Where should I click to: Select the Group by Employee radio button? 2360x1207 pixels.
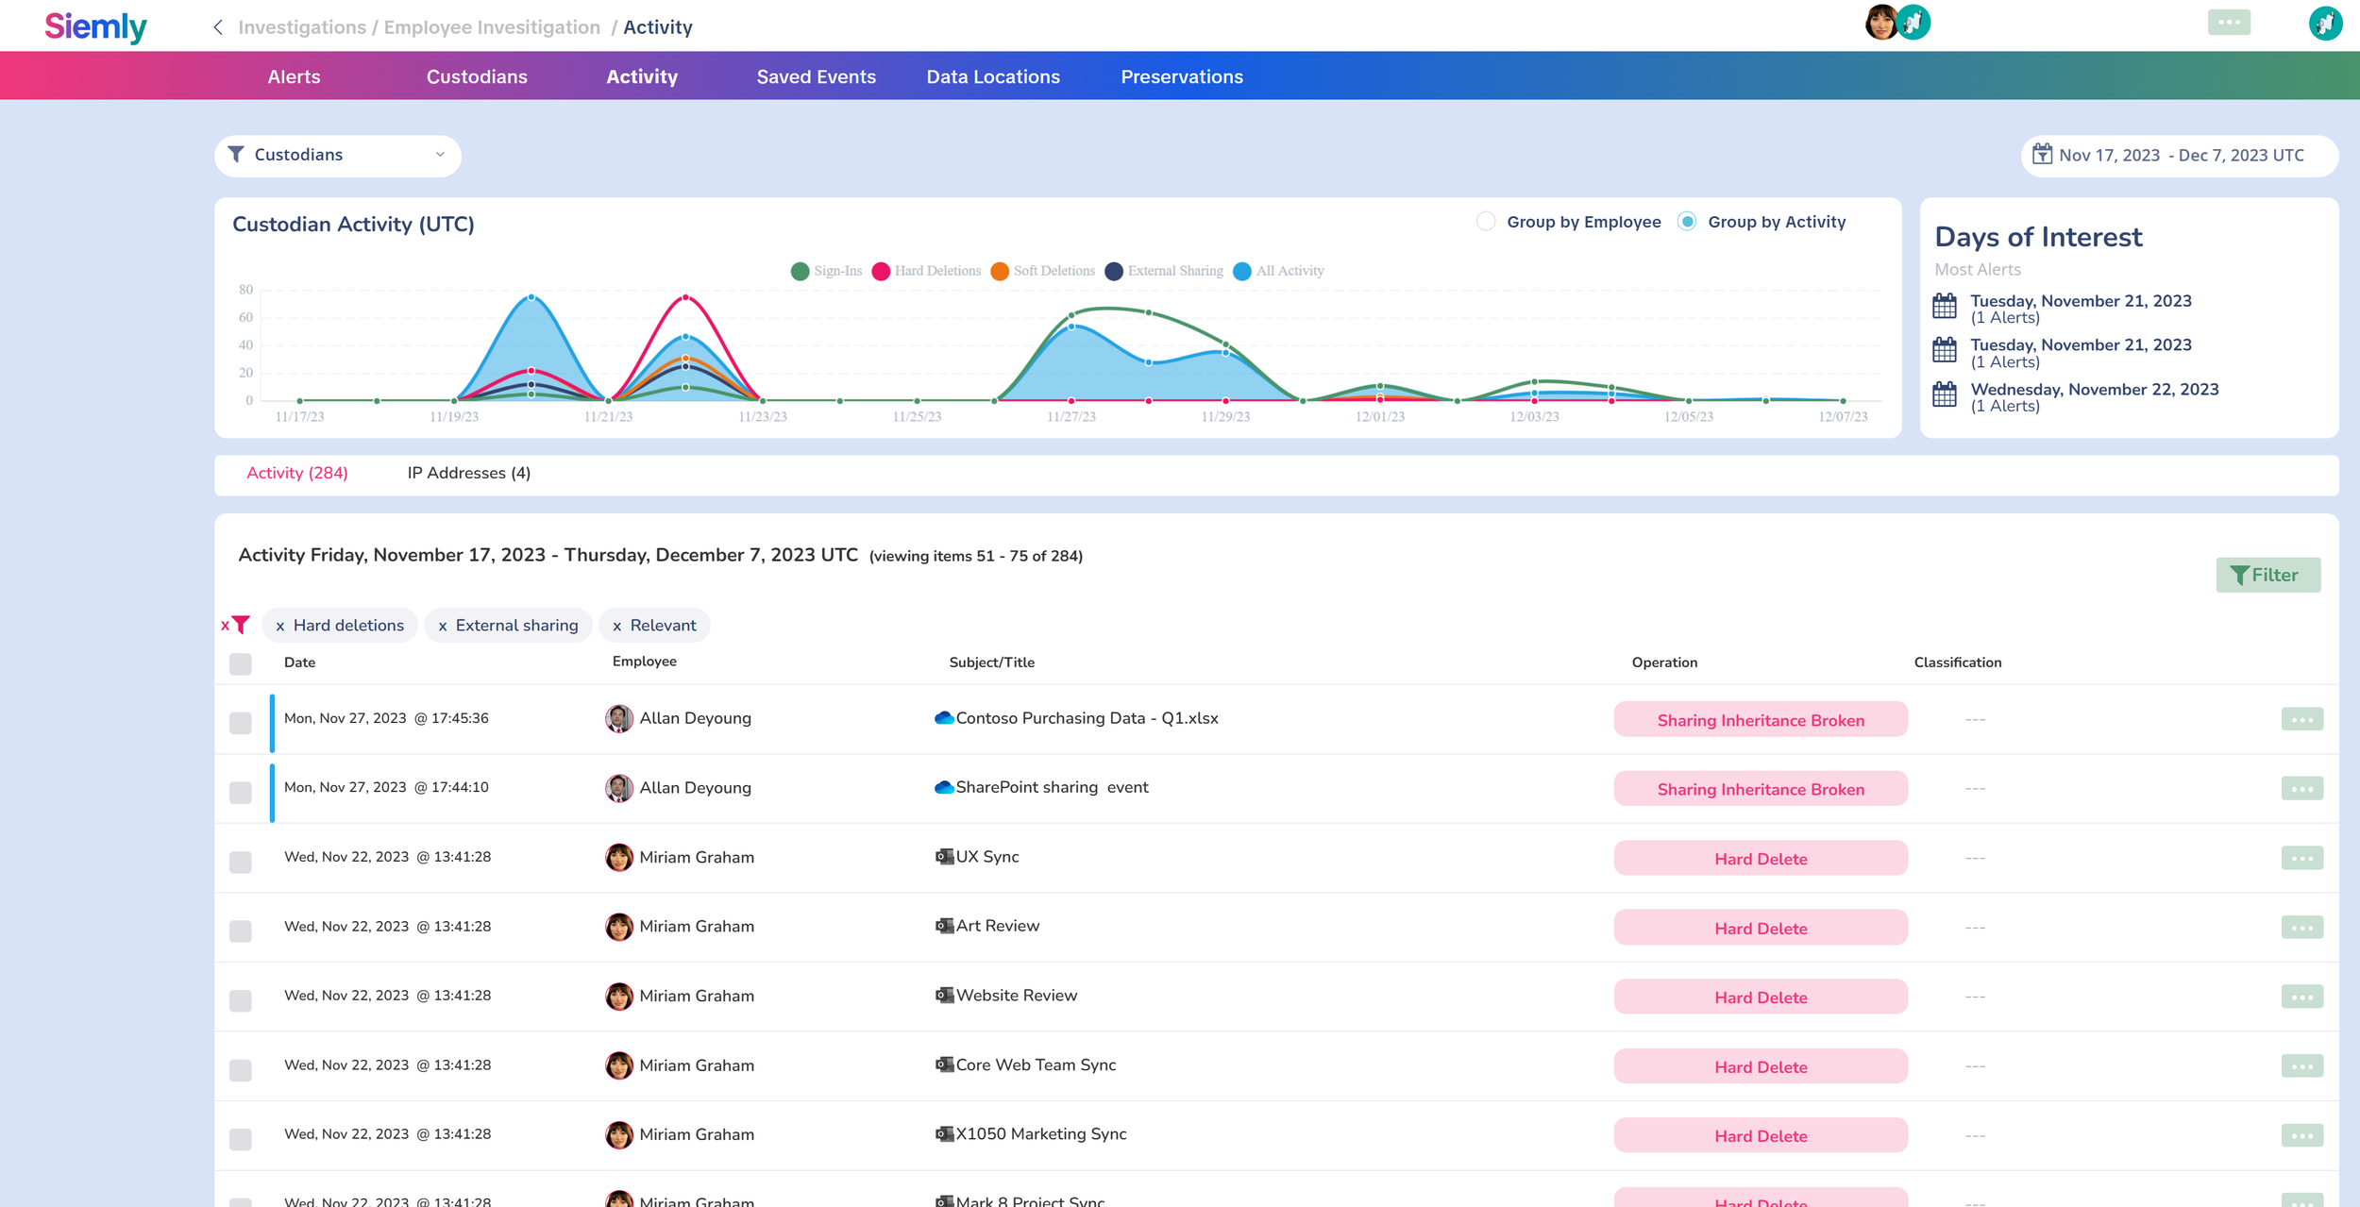(x=1486, y=222)
